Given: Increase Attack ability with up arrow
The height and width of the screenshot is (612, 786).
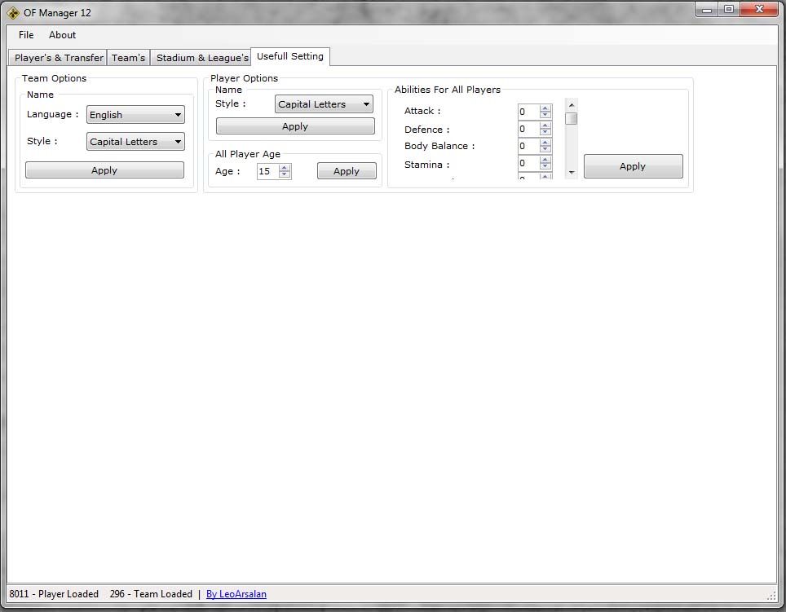Looking at the screenshot, I should coord(545,108).
